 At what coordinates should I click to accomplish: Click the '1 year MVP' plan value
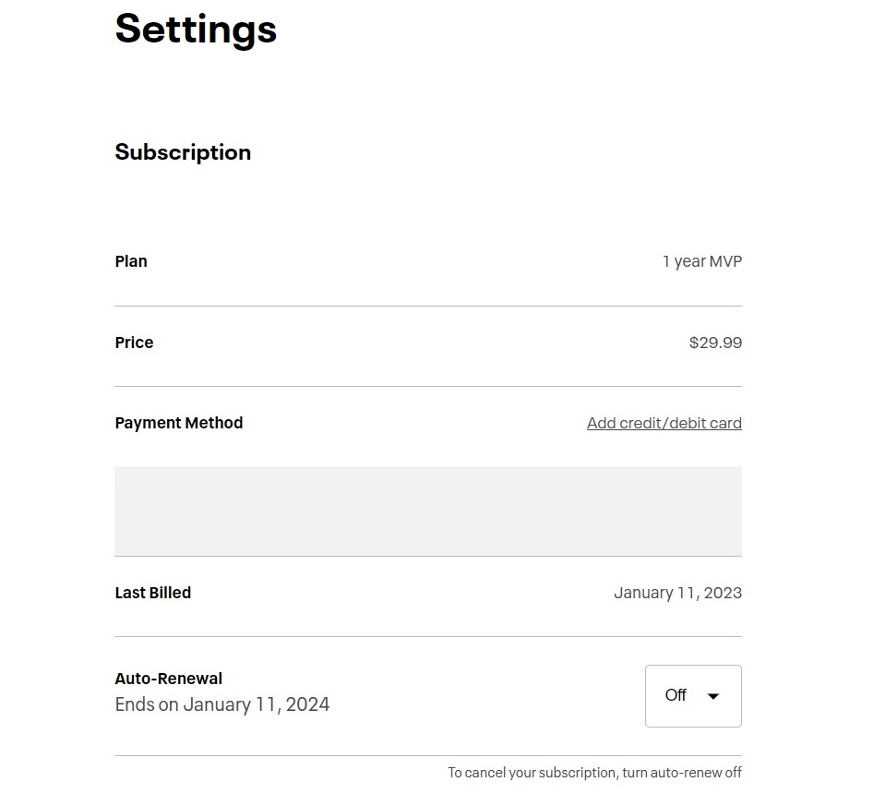click(701, 261)
